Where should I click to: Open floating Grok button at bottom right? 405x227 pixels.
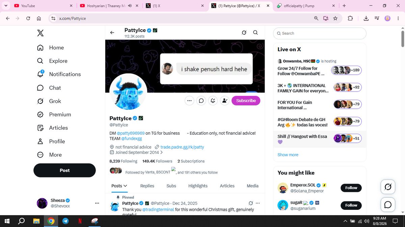click(x=388, y=187)
